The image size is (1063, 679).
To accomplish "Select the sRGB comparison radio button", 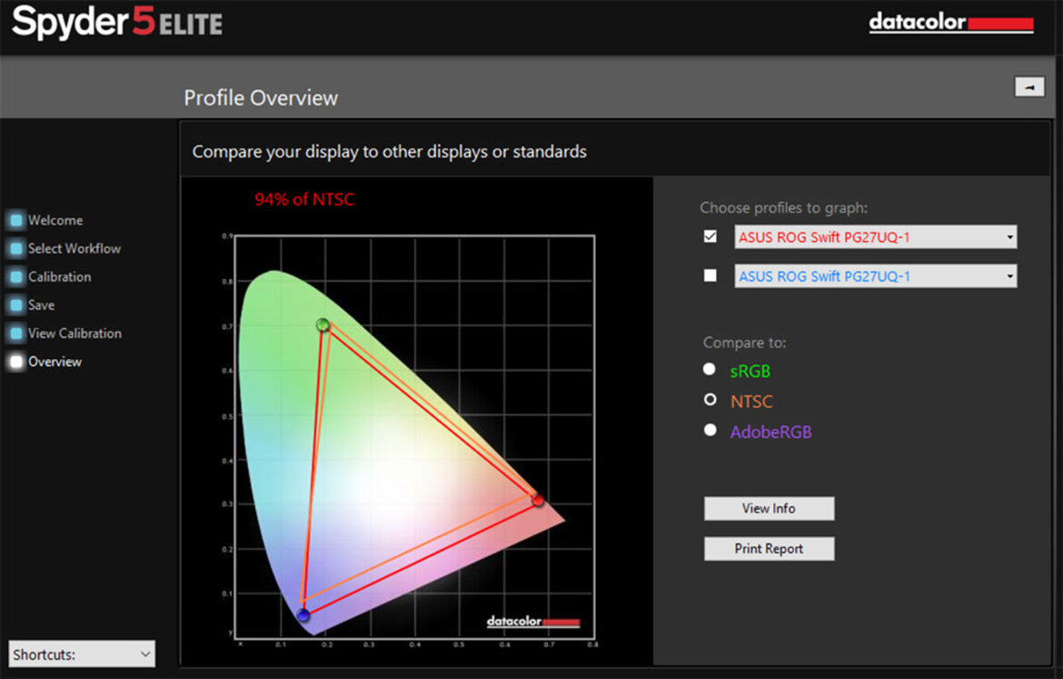I will pos(709,369).
